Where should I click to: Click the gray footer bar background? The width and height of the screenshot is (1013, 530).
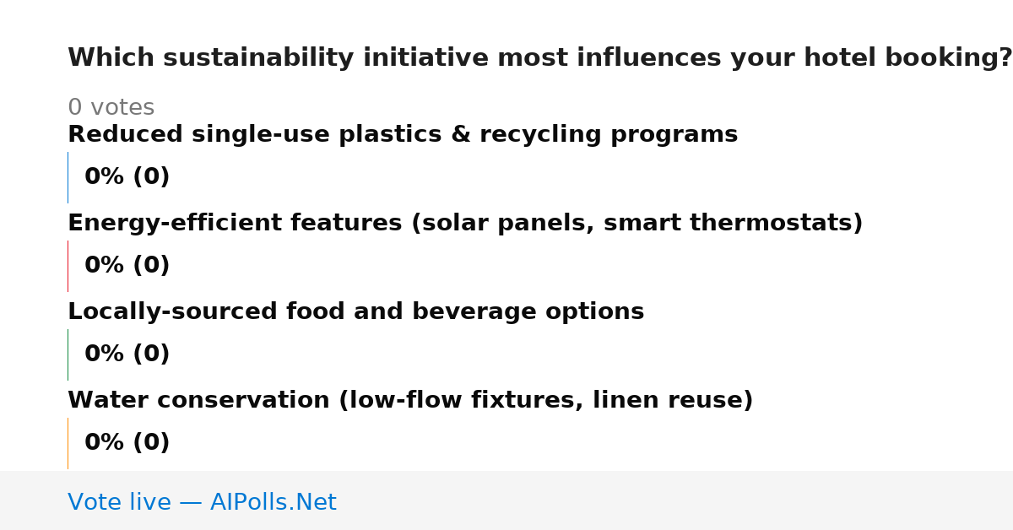pos(675,500)
